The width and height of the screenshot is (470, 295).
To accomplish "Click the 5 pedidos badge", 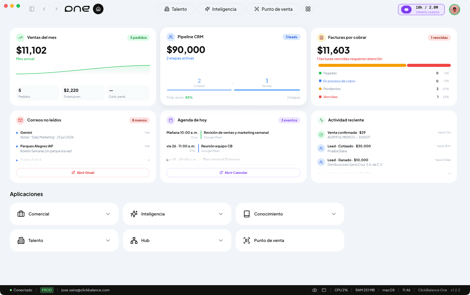I will (138, 38).
